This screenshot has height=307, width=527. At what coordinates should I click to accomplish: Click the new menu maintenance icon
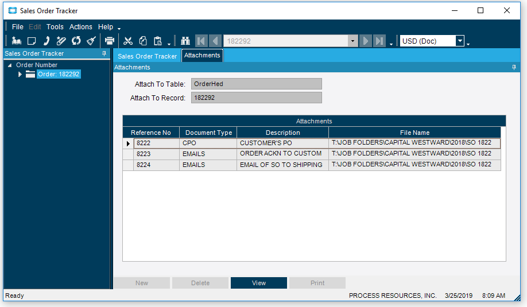click(17, 41)
